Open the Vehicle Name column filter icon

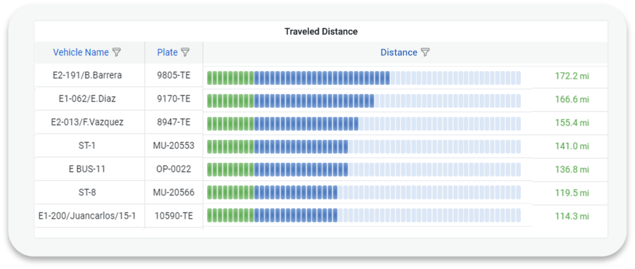[x=117, y=53]
